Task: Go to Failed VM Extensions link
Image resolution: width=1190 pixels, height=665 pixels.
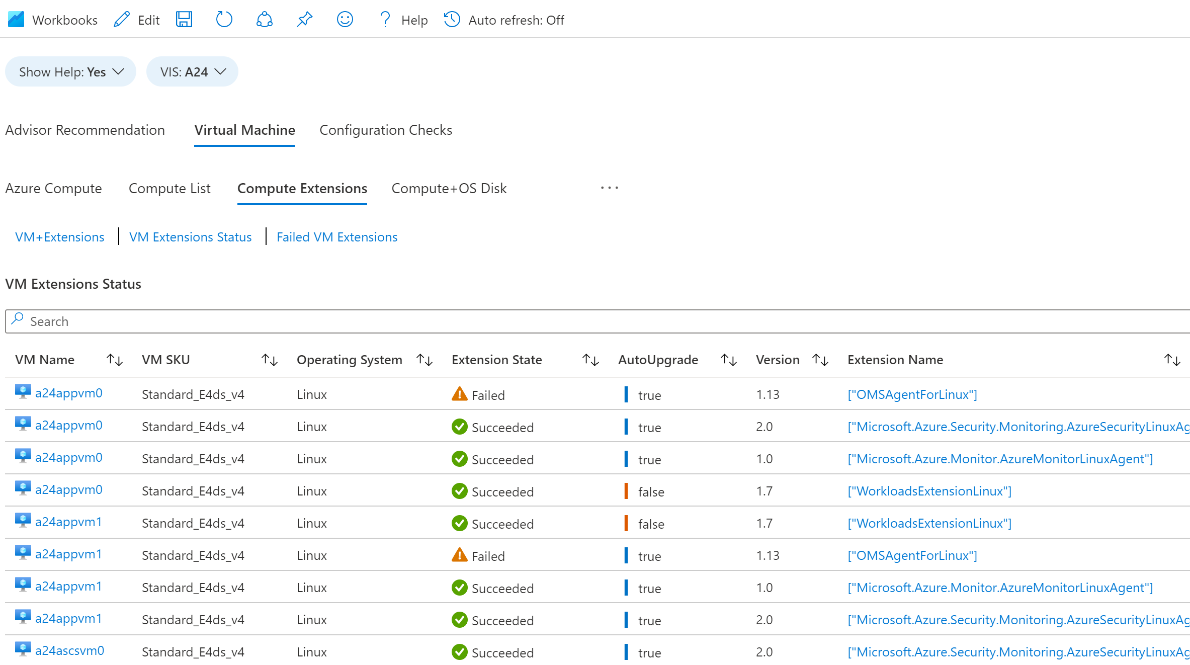Action: coord(336,237)
